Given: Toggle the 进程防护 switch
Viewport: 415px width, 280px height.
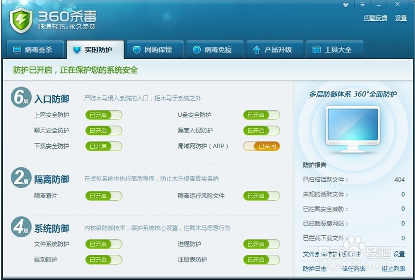Looking at the screenshot, I should pos(262,244).
